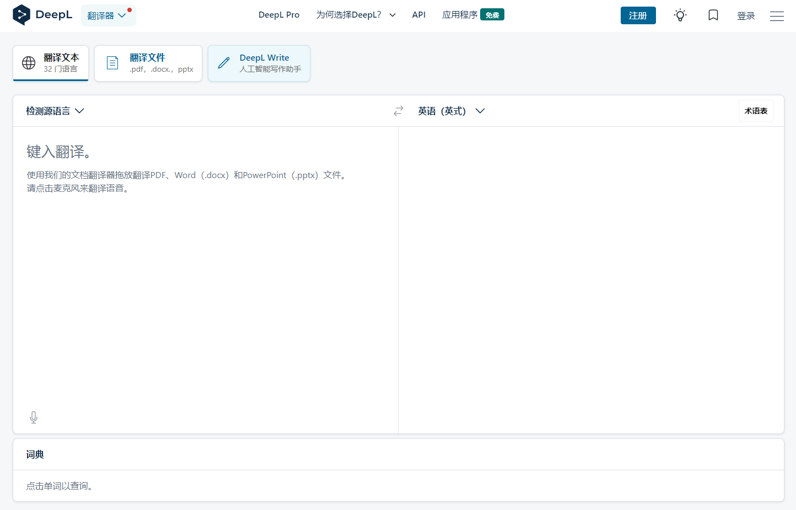Open the 术语表 glossary button

(756, 111)
